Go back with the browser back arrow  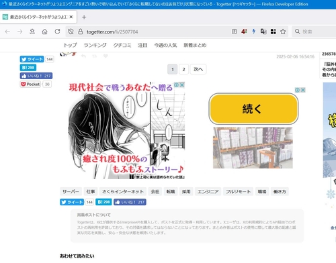pos(7,32)
